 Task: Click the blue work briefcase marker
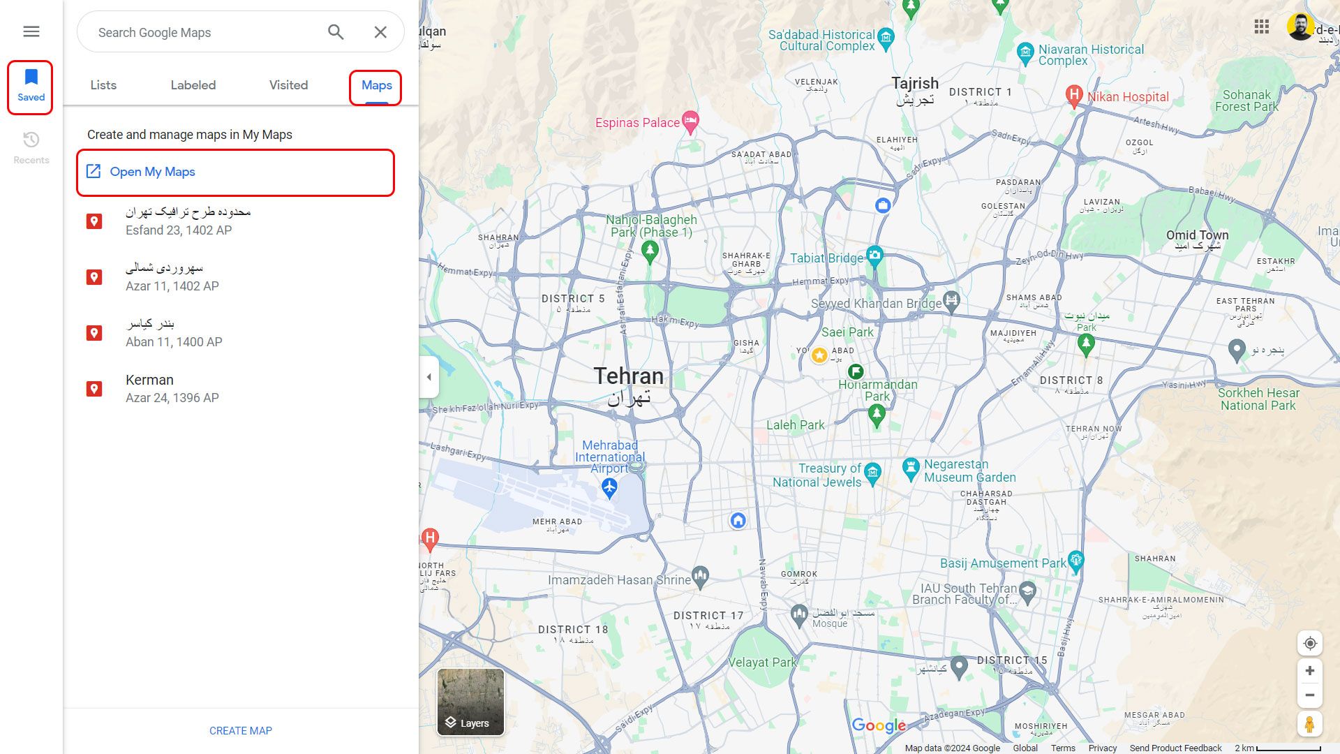click(x=883, y=205)
